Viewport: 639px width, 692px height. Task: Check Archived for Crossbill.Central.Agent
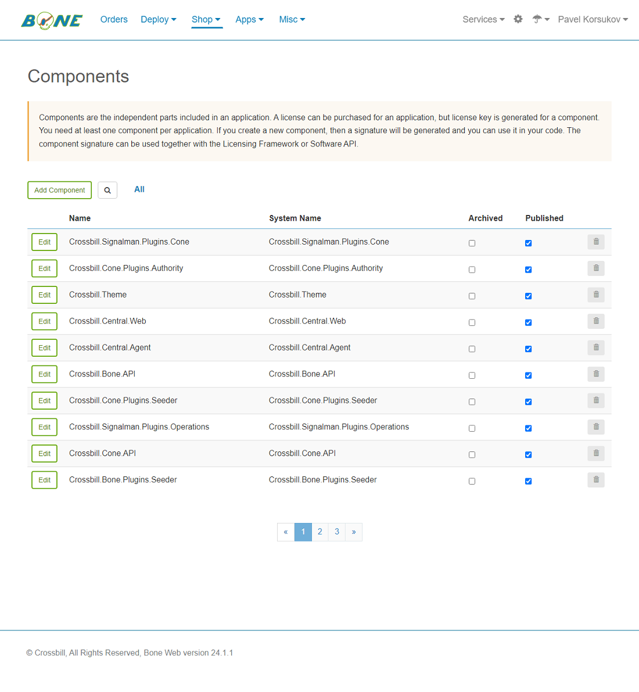(472, 349)
